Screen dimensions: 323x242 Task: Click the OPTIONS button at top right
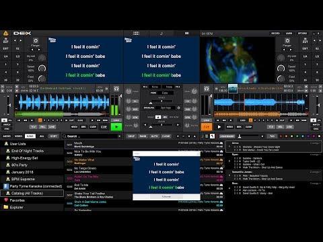pos(302,34)
